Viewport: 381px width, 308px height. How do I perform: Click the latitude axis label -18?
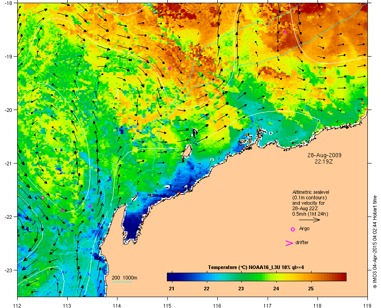tap(8, 3)
